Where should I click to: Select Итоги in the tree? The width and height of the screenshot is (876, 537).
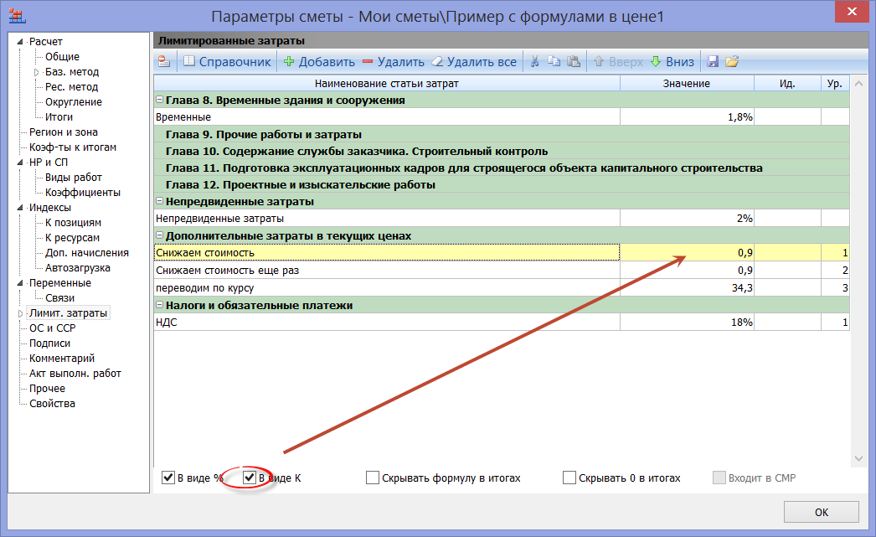click(59, 116)
